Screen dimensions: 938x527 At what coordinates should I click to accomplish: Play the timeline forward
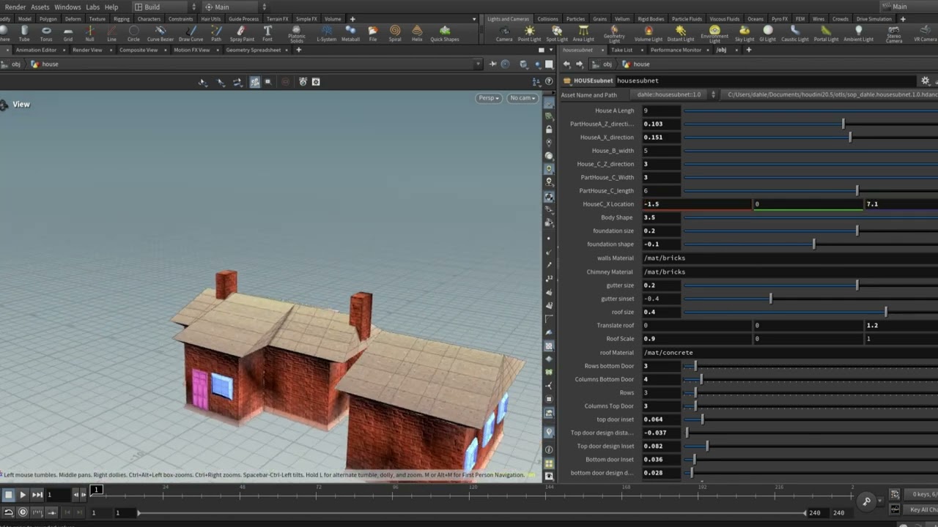tap(23, 495)
